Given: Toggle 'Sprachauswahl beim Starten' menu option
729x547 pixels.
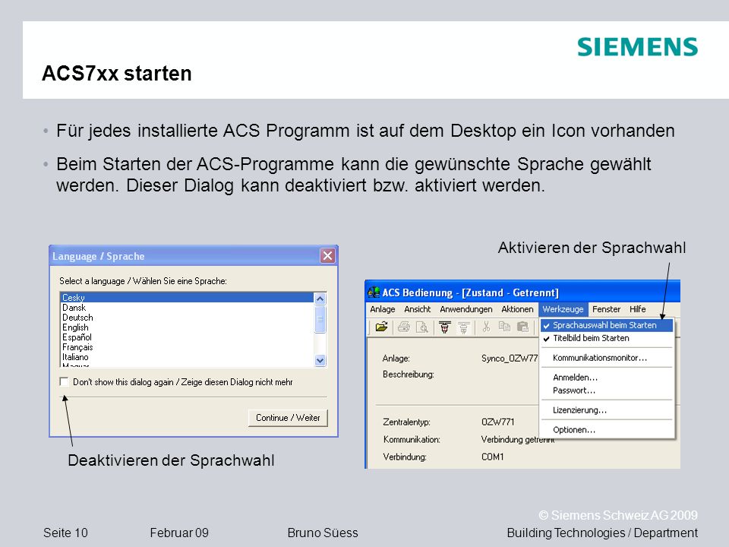Looking at the screenshot, I should tap(607, 325).
